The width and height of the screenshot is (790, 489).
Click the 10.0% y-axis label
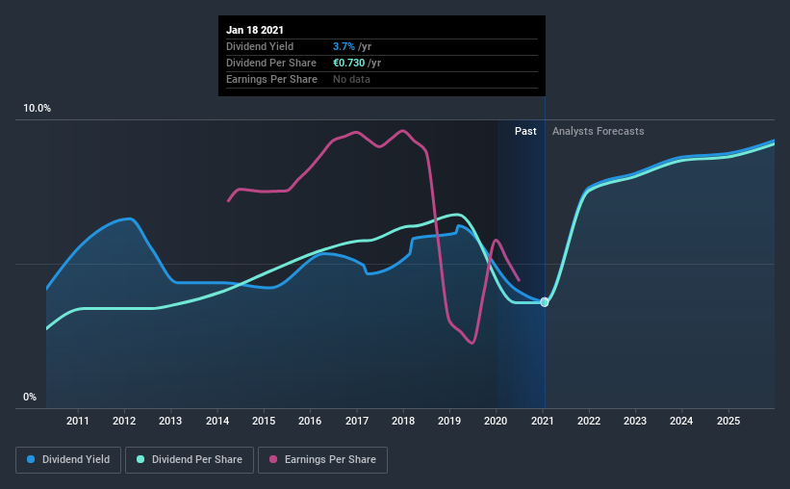tap(38, 109)
